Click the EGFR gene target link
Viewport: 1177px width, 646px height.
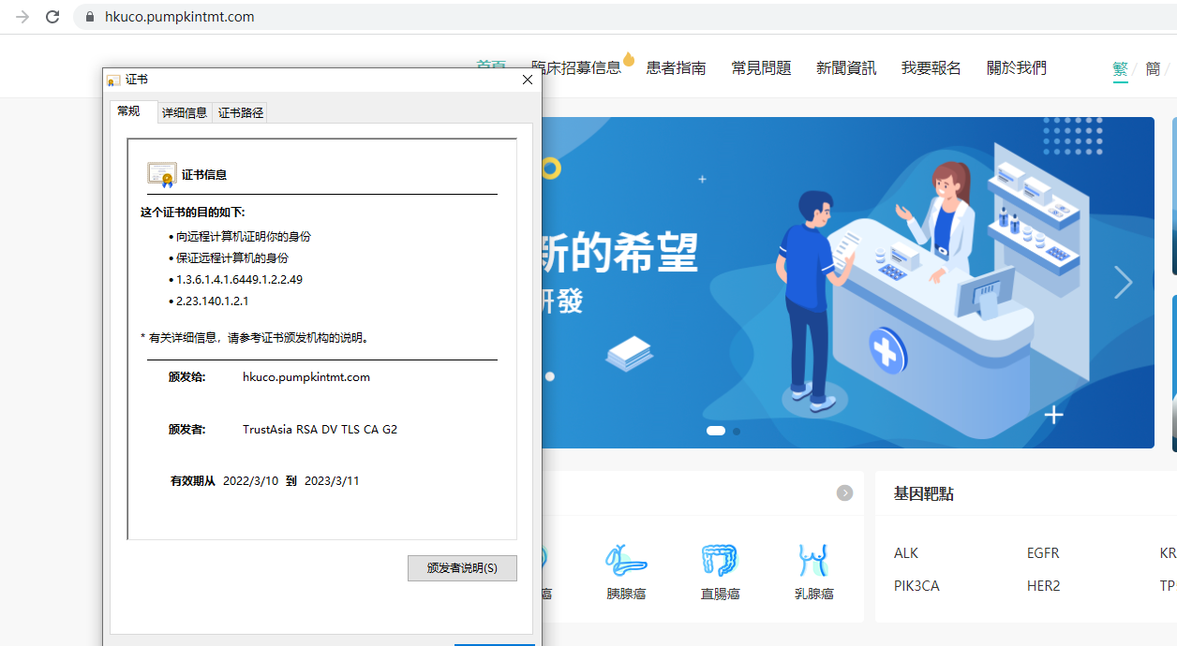(1043, 553)
